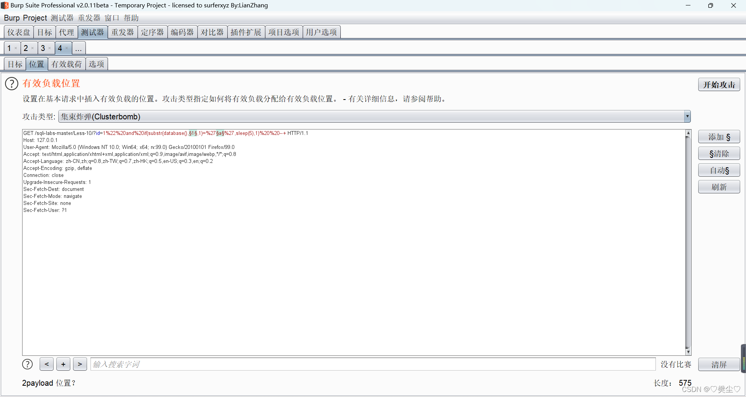Switch to the 选项 sub-tab
Image resolution: width=746 pixels, height=397 pixels.
tap(96, 64)
